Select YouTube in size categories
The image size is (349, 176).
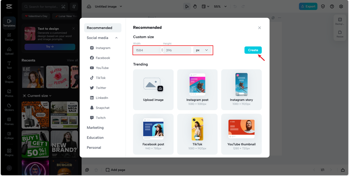pos(99,68)
